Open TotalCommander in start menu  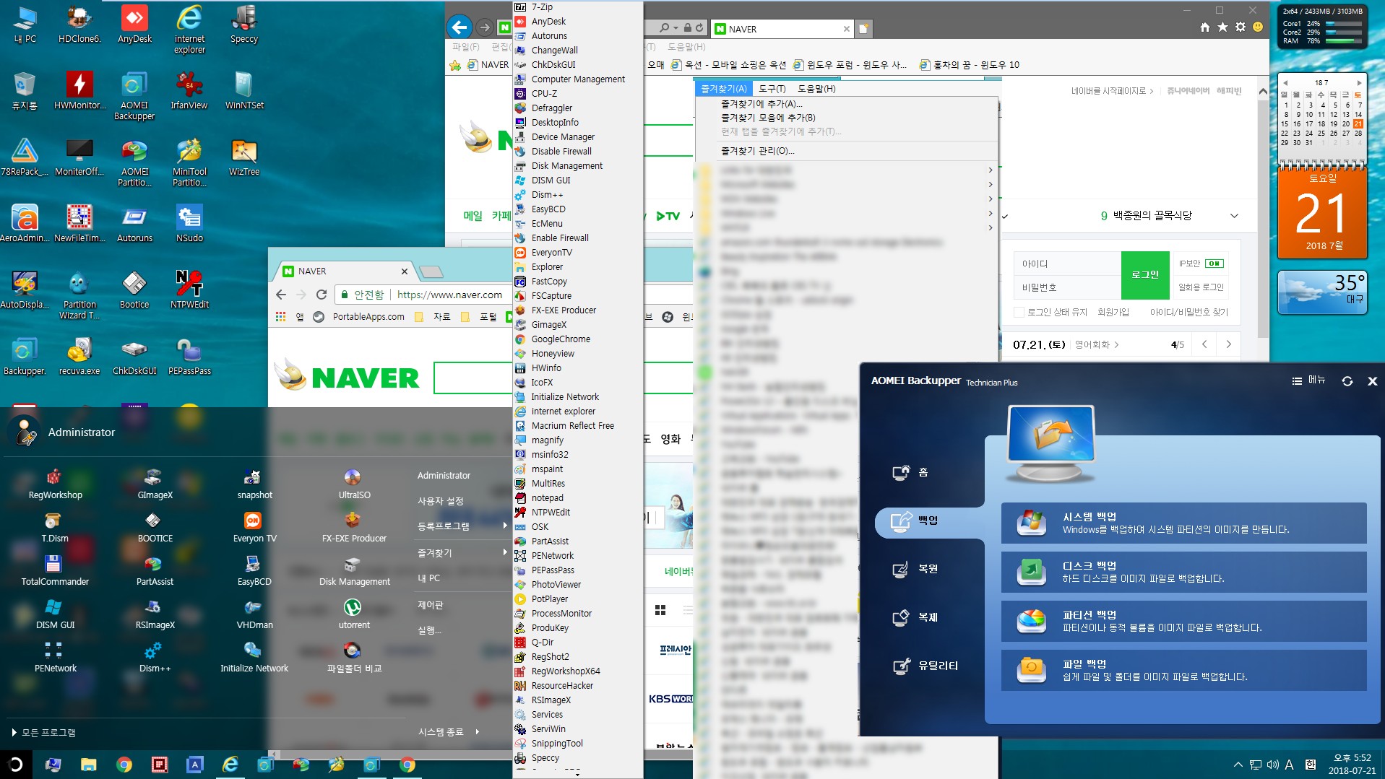(x=55, y=570)
